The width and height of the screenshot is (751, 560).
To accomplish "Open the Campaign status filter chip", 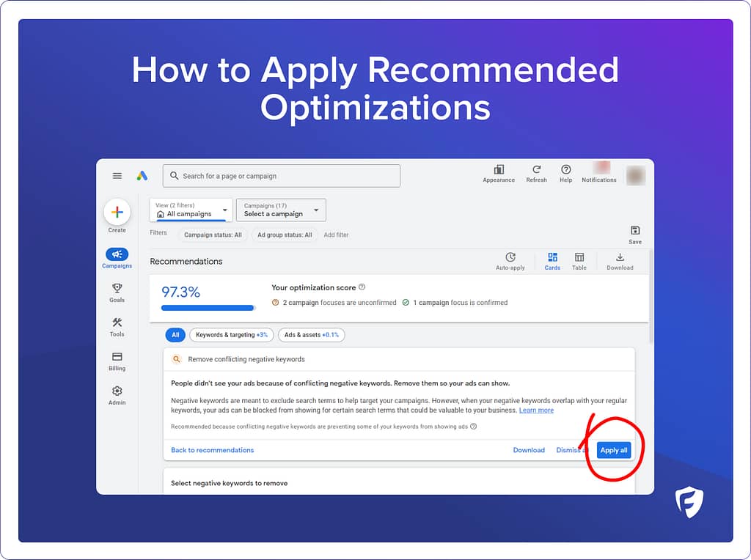I will pyautogui.click(x=213, y=235).
